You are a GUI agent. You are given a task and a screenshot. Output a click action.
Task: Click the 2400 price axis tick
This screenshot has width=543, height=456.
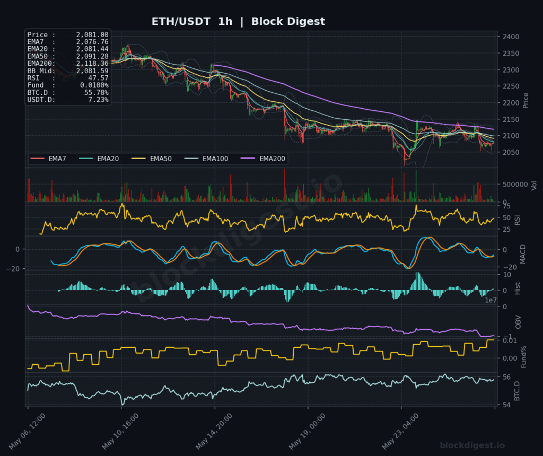pos(511,37)
